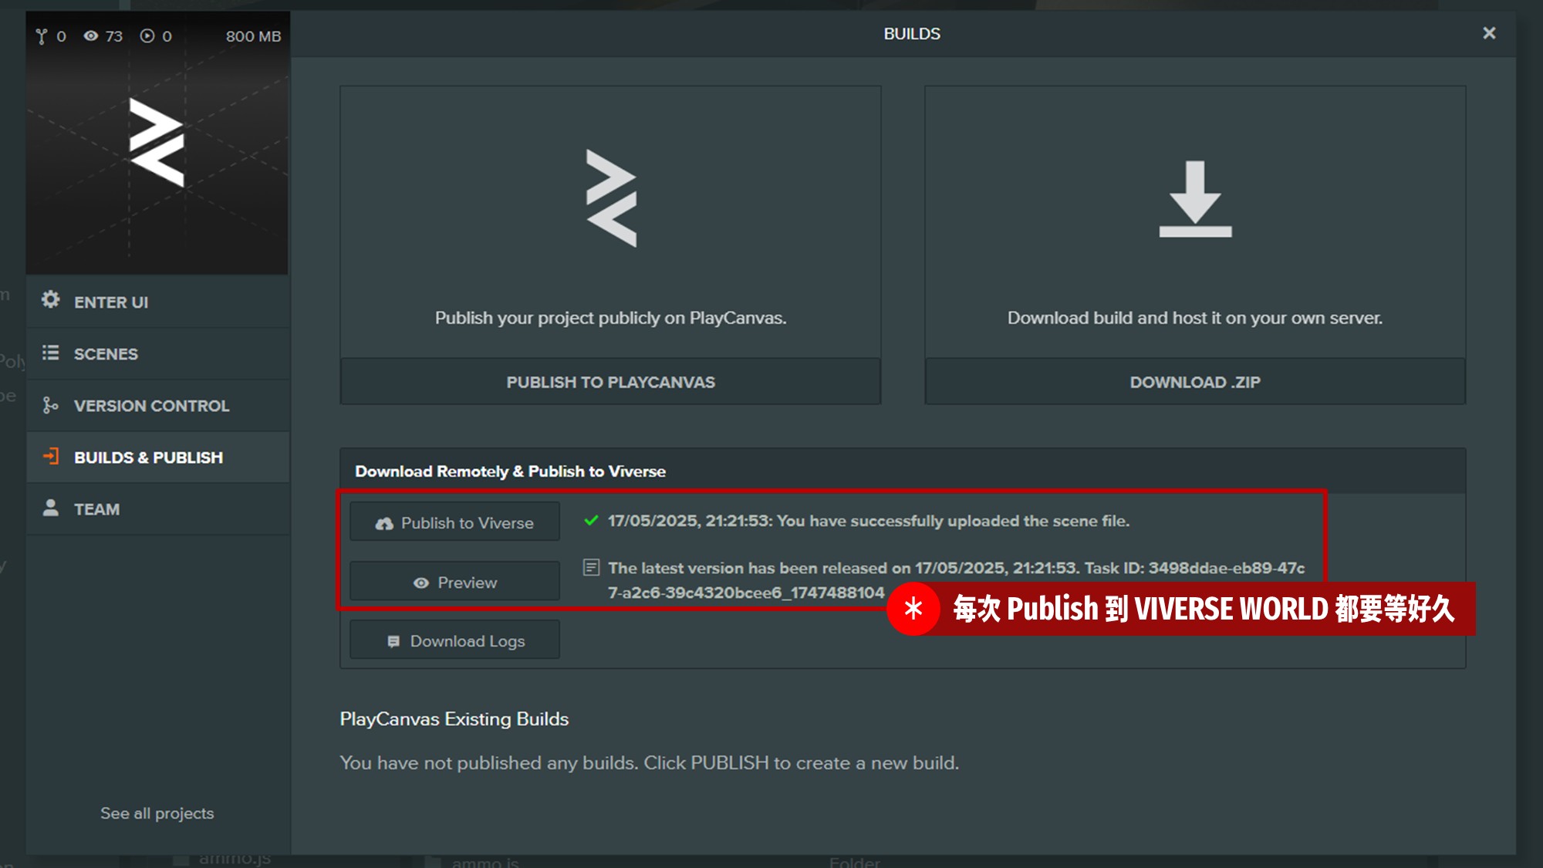Click the orange Builds & Publish icon
The width and height of the screenshot is (1543, 868).
(x=51, y=456)
